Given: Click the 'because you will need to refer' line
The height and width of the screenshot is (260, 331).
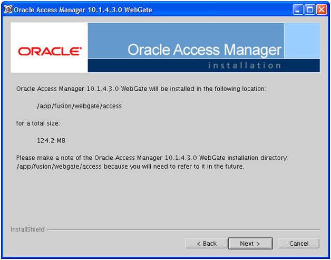Looking at the screenshot, I should 130,167.
